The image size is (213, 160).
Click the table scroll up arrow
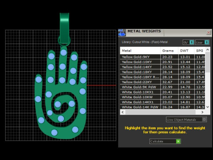pos(208,50)
